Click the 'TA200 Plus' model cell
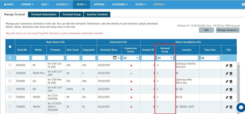This screenshot has width=245, height=114. click(39, 73)
